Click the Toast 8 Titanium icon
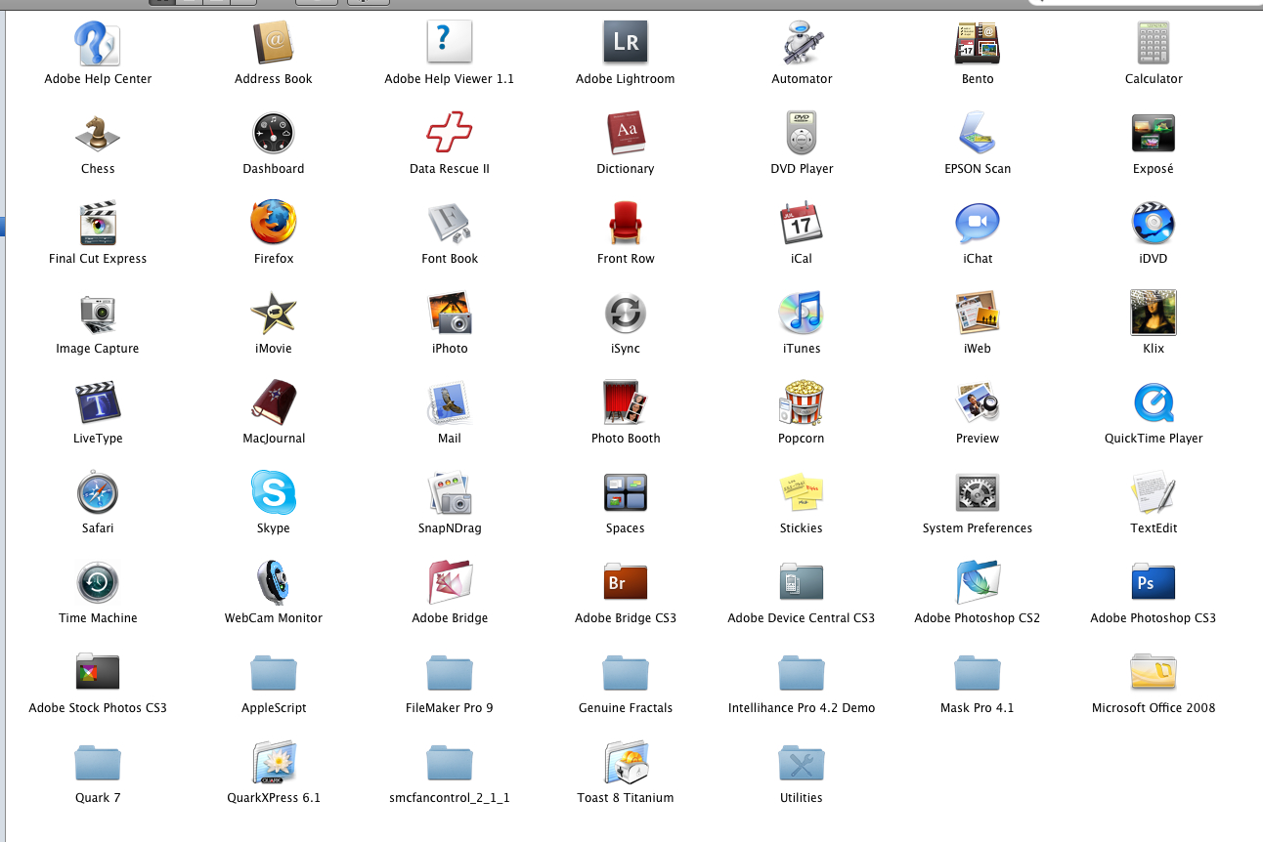The height and width of the screenshot is (842, 1263). click(626, 762)
